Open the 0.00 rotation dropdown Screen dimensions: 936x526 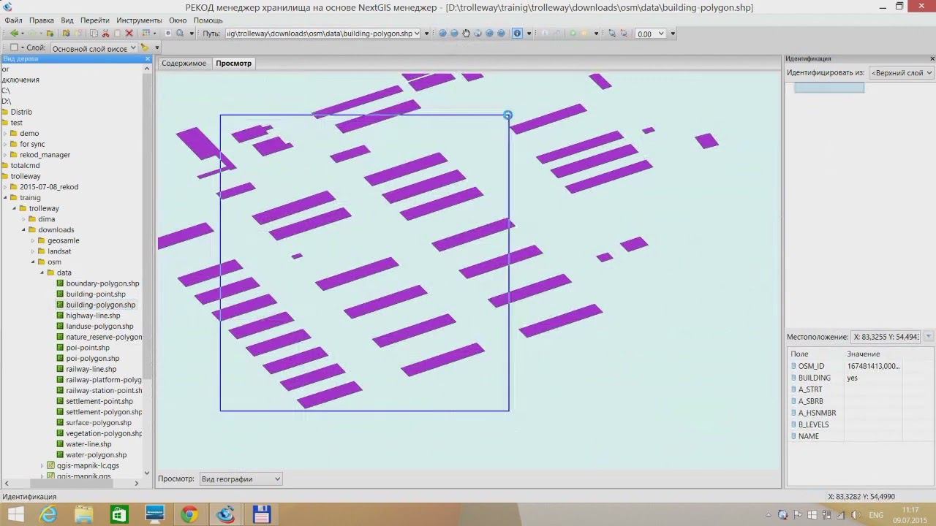pos(661,34)
